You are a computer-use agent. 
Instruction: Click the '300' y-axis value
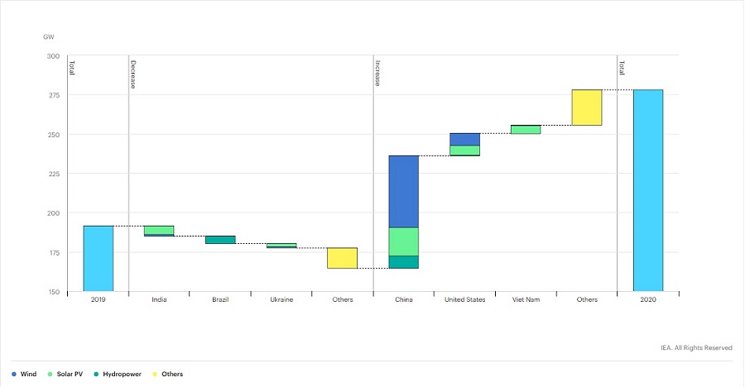(53, 56)
